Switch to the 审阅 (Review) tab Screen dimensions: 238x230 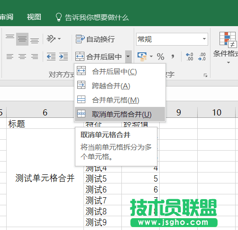pyautogui.click(x=6, y=17)
